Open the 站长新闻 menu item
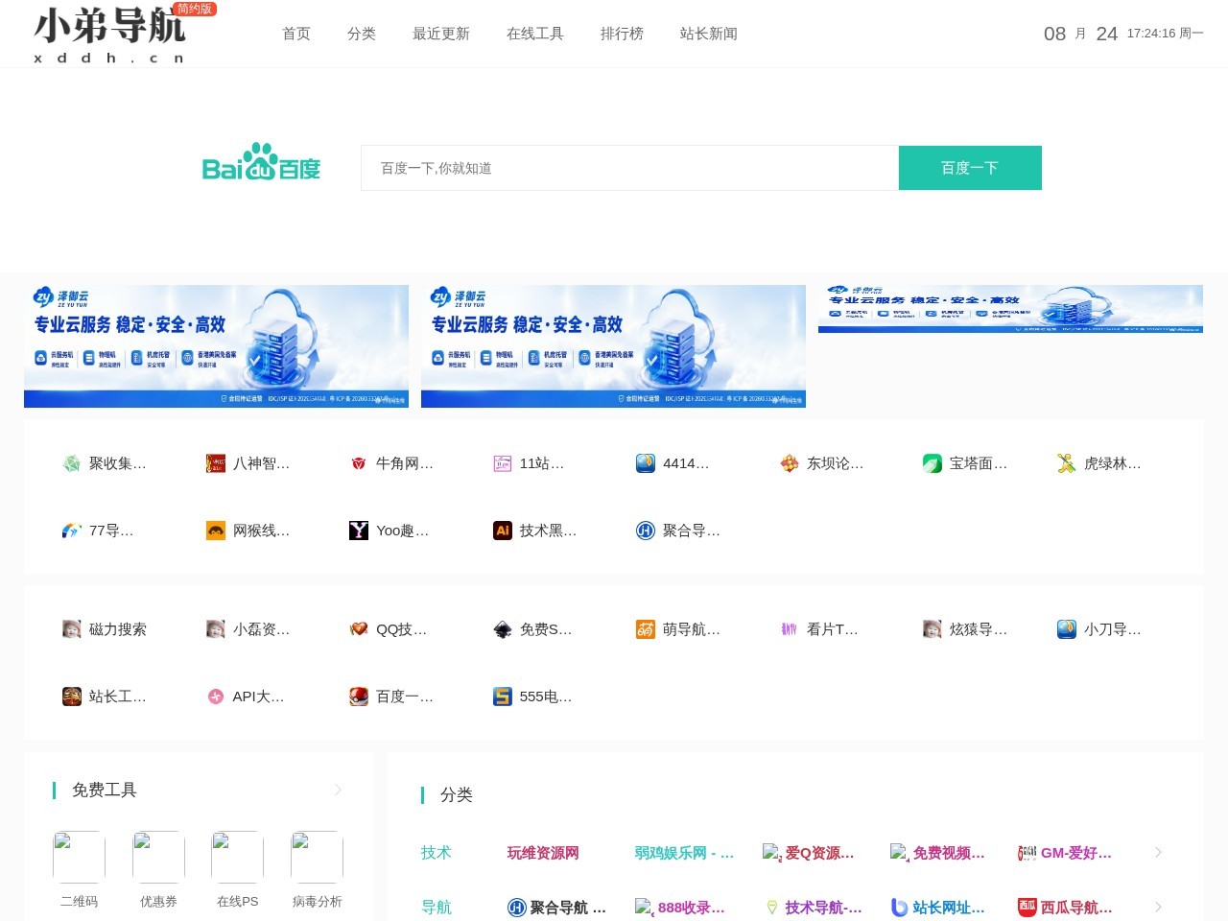 tap(709, 34)
